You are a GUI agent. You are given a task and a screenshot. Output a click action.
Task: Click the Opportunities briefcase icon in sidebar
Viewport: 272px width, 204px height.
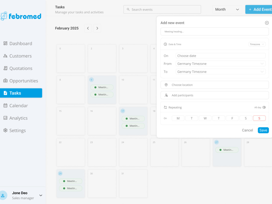[5, 81]
